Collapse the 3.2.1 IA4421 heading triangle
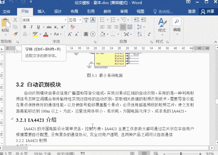This screenshot has width=218, height=155. (12, 118)
